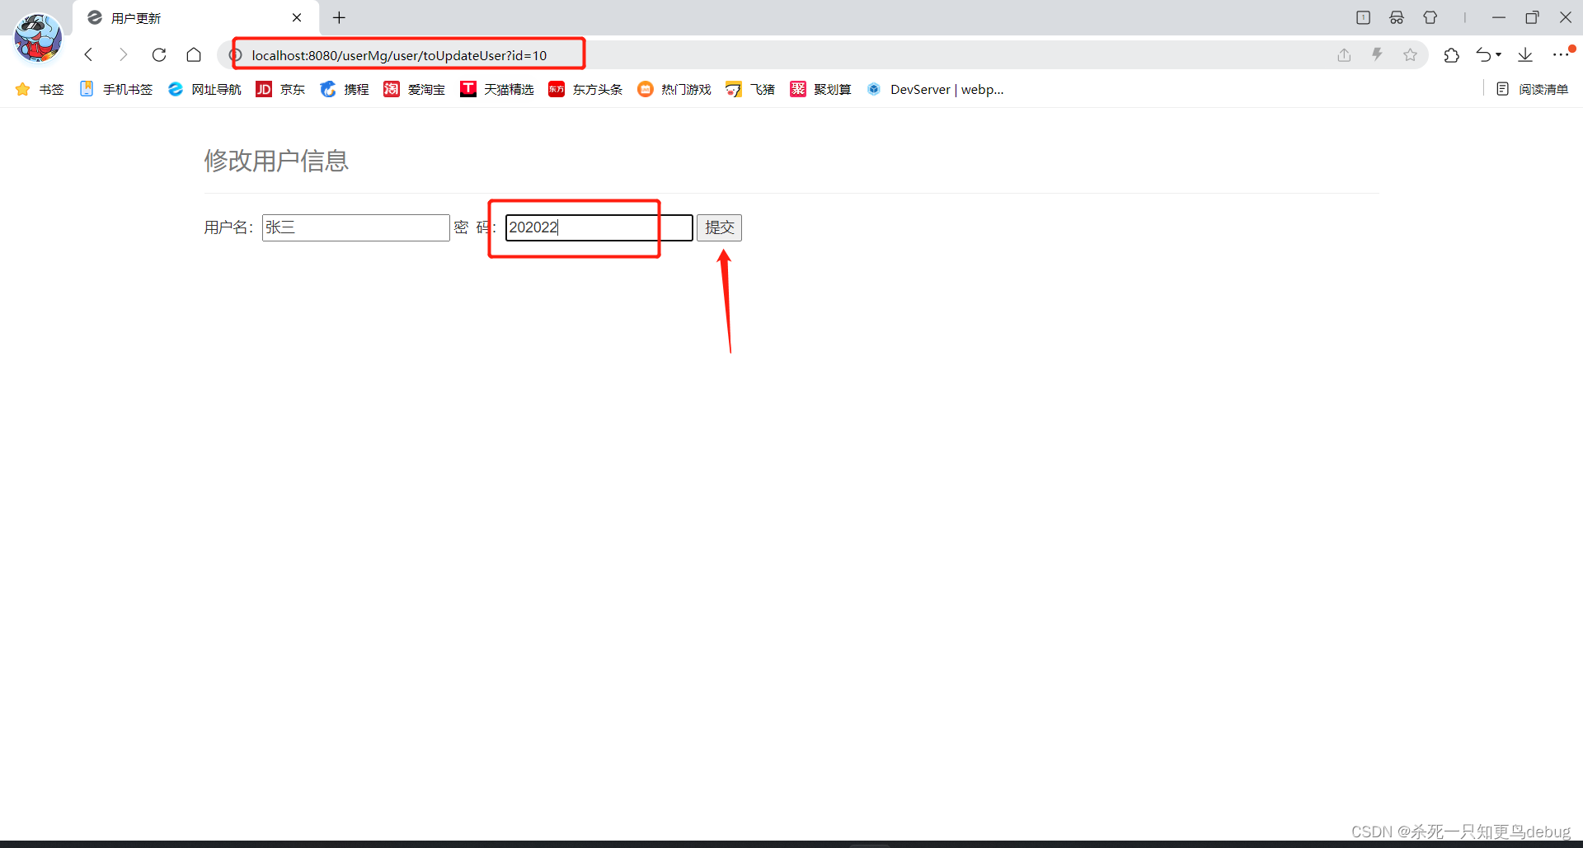The height and width of the screenshot is (848, 1583).
Task: Click the 提交 submit button
Action: [719, 227]
